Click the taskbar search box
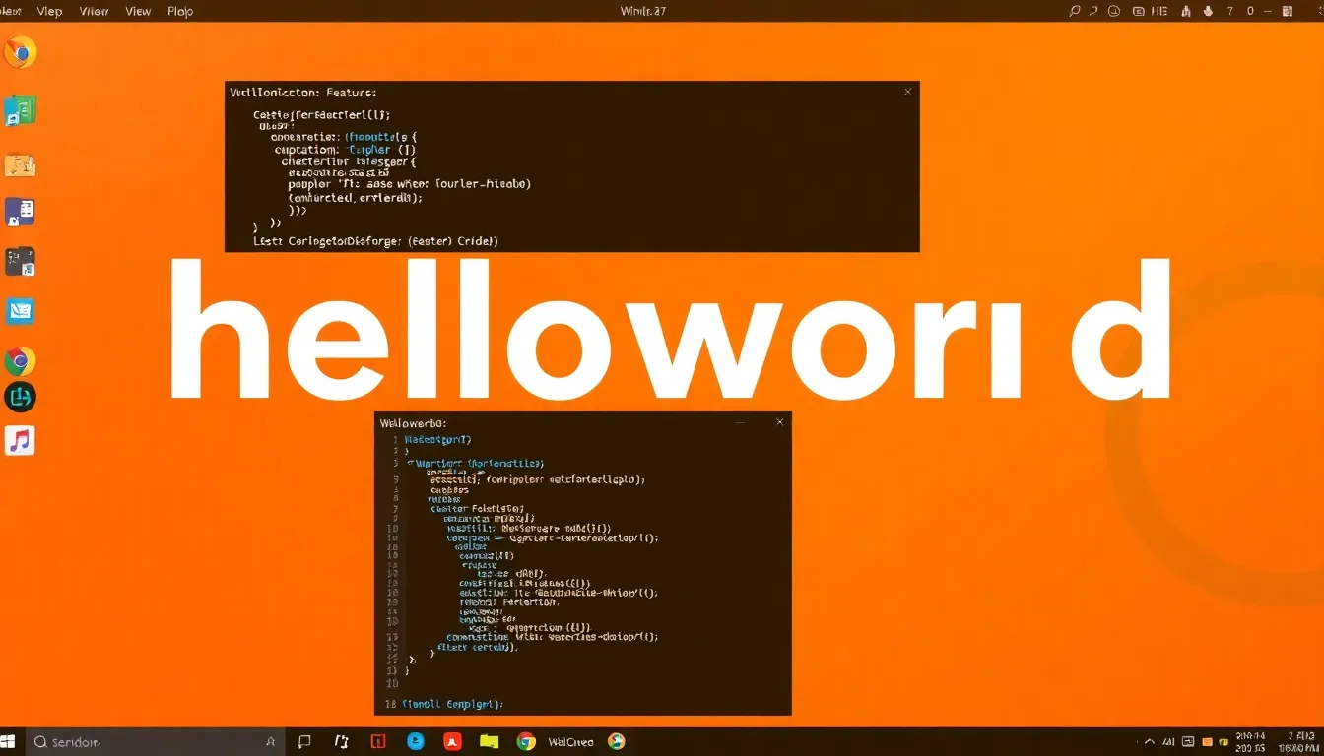Image resolution: width=1324 pixels, height=756 pixels. (x=155, y=742)
